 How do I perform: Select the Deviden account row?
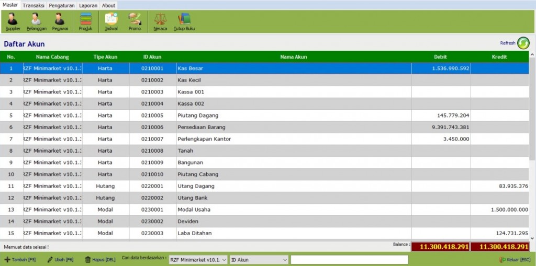coord(264,221)
